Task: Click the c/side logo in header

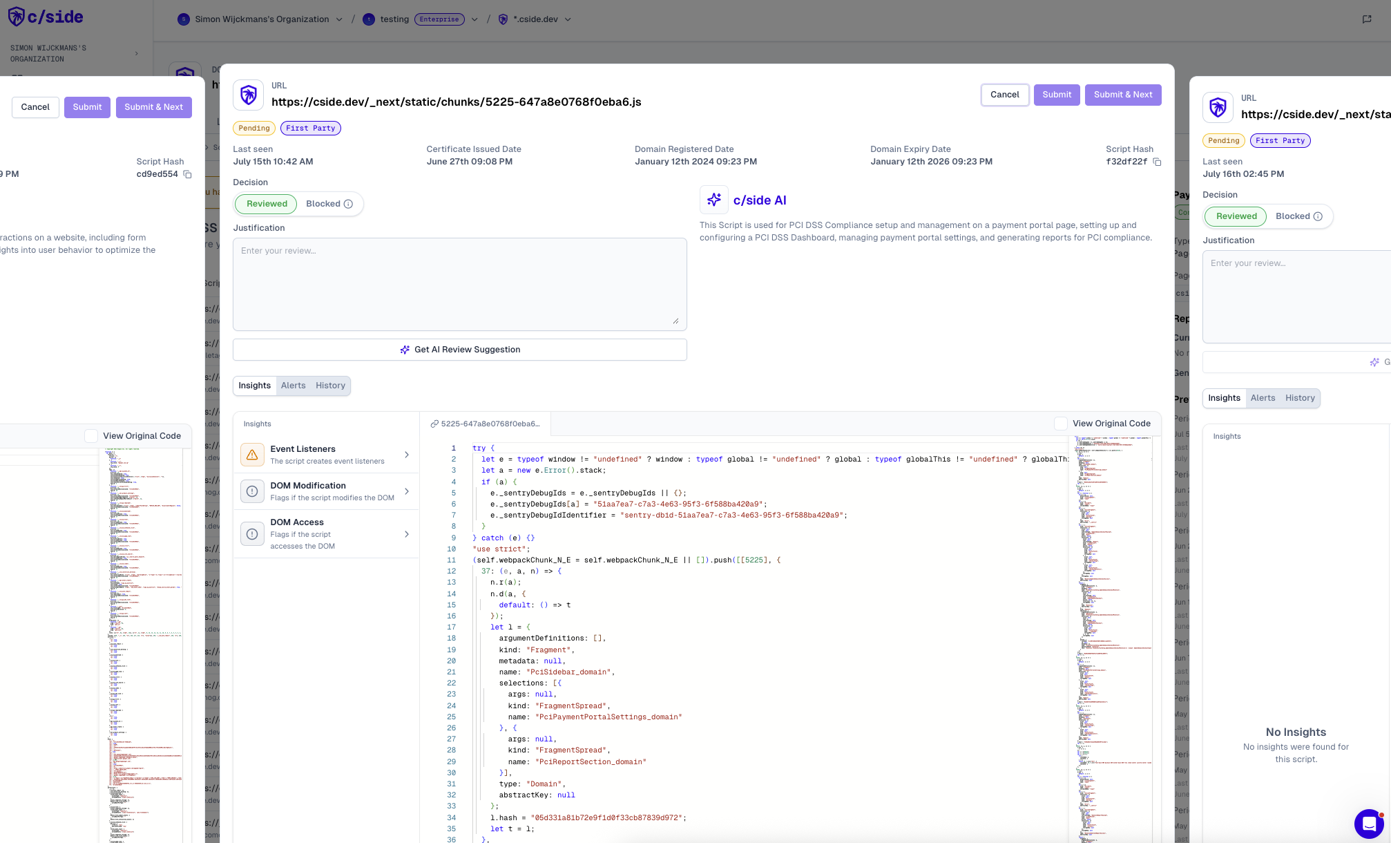Action: (46, 17)
